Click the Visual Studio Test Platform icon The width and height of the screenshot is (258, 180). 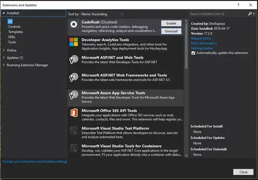tap(74, 130)
